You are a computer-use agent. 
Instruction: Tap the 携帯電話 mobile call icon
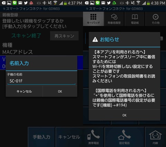pos(93,137)
